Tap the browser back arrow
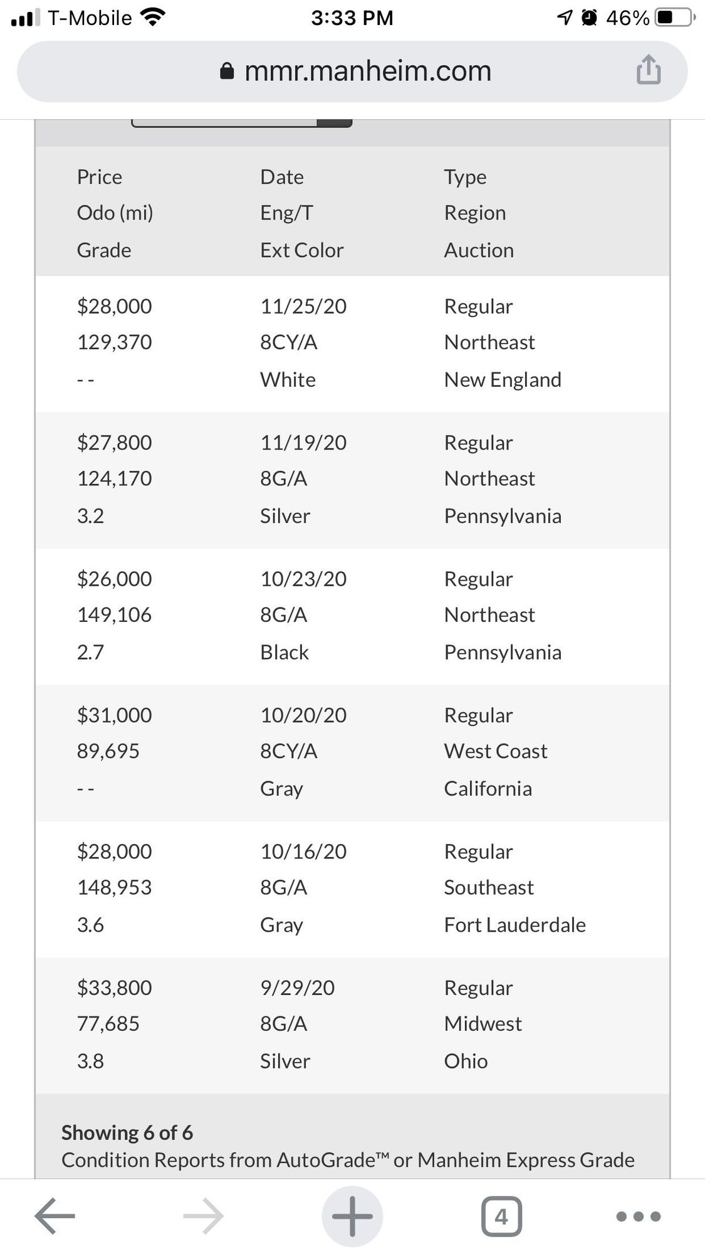 tap(55, 1216)
